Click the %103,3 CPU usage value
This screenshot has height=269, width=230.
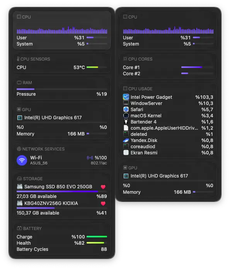204,97
